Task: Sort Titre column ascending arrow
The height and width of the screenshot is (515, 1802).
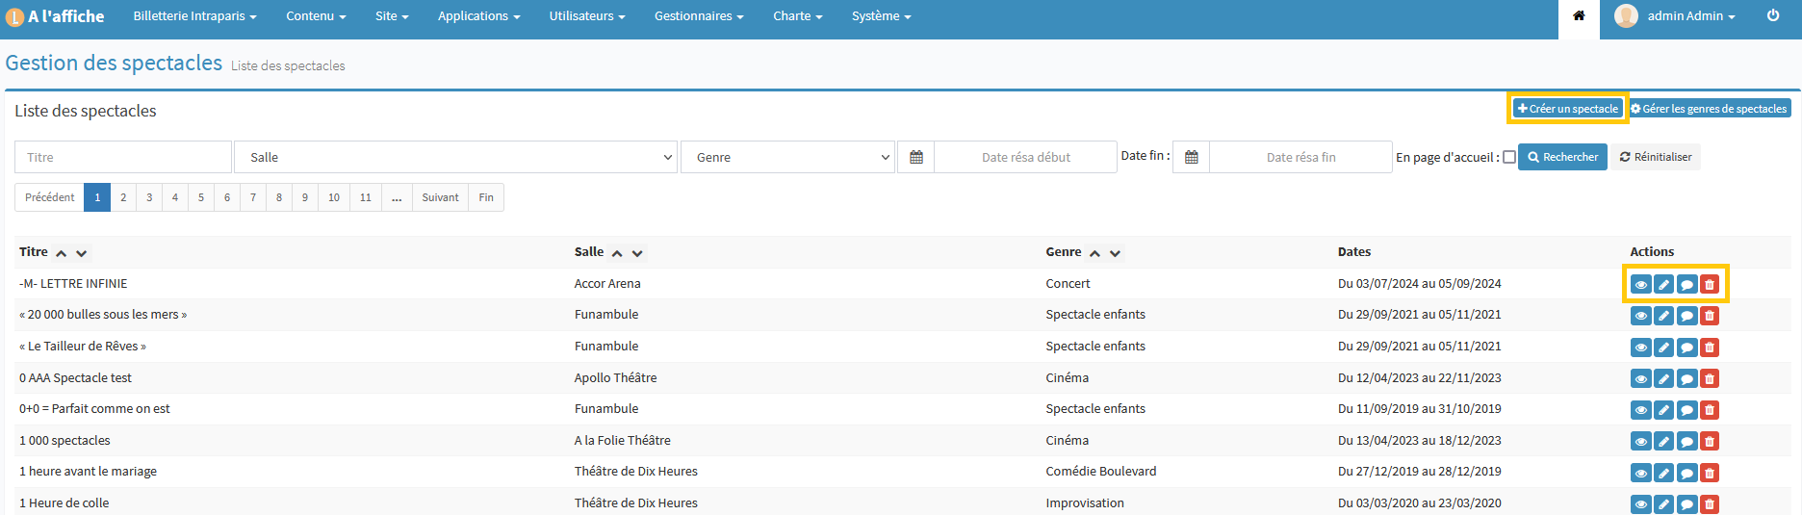Action: click(x=62, y=253)
